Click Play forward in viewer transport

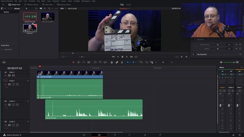(x=127, y=57)
